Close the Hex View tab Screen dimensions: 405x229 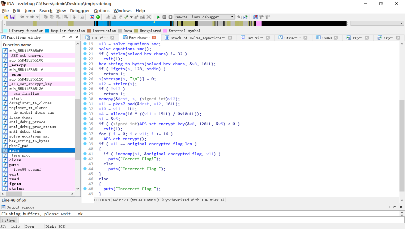(267, 38)
